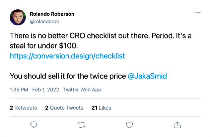The height and width of the screenshot is (137, 211).
Task: Like the tweet with the heart icon
Action: 129,125
